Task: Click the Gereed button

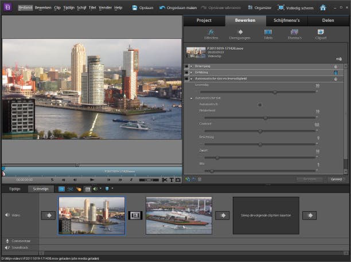Action: pos(336,179)
